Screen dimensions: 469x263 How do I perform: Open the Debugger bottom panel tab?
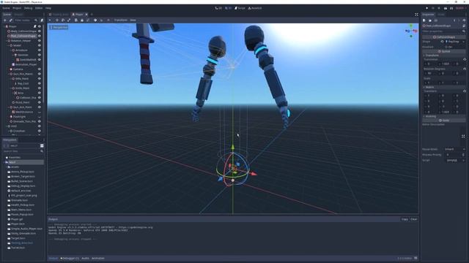(70, 258)
